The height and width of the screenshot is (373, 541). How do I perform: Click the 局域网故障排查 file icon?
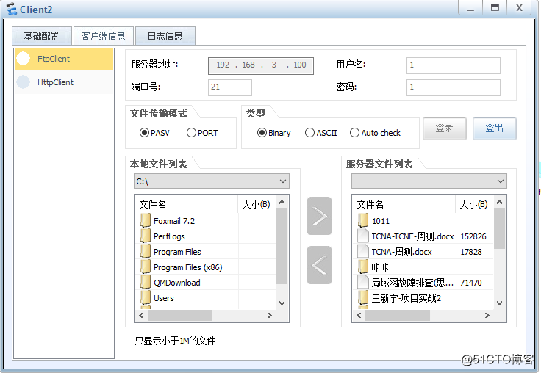(363, 282)
